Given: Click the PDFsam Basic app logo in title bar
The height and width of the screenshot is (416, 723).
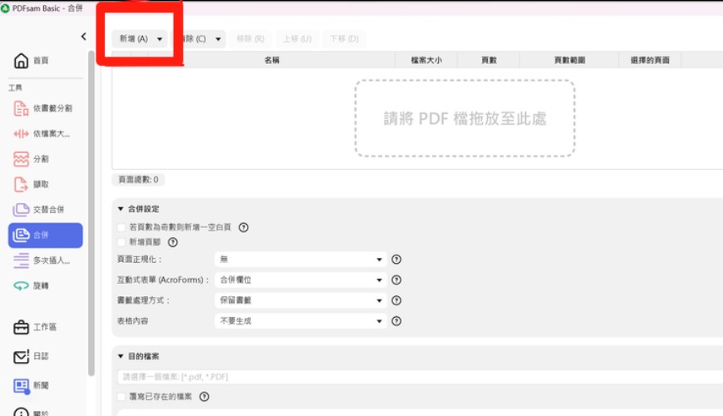Looking at the screenshot, I should click(x=5, y=8).
